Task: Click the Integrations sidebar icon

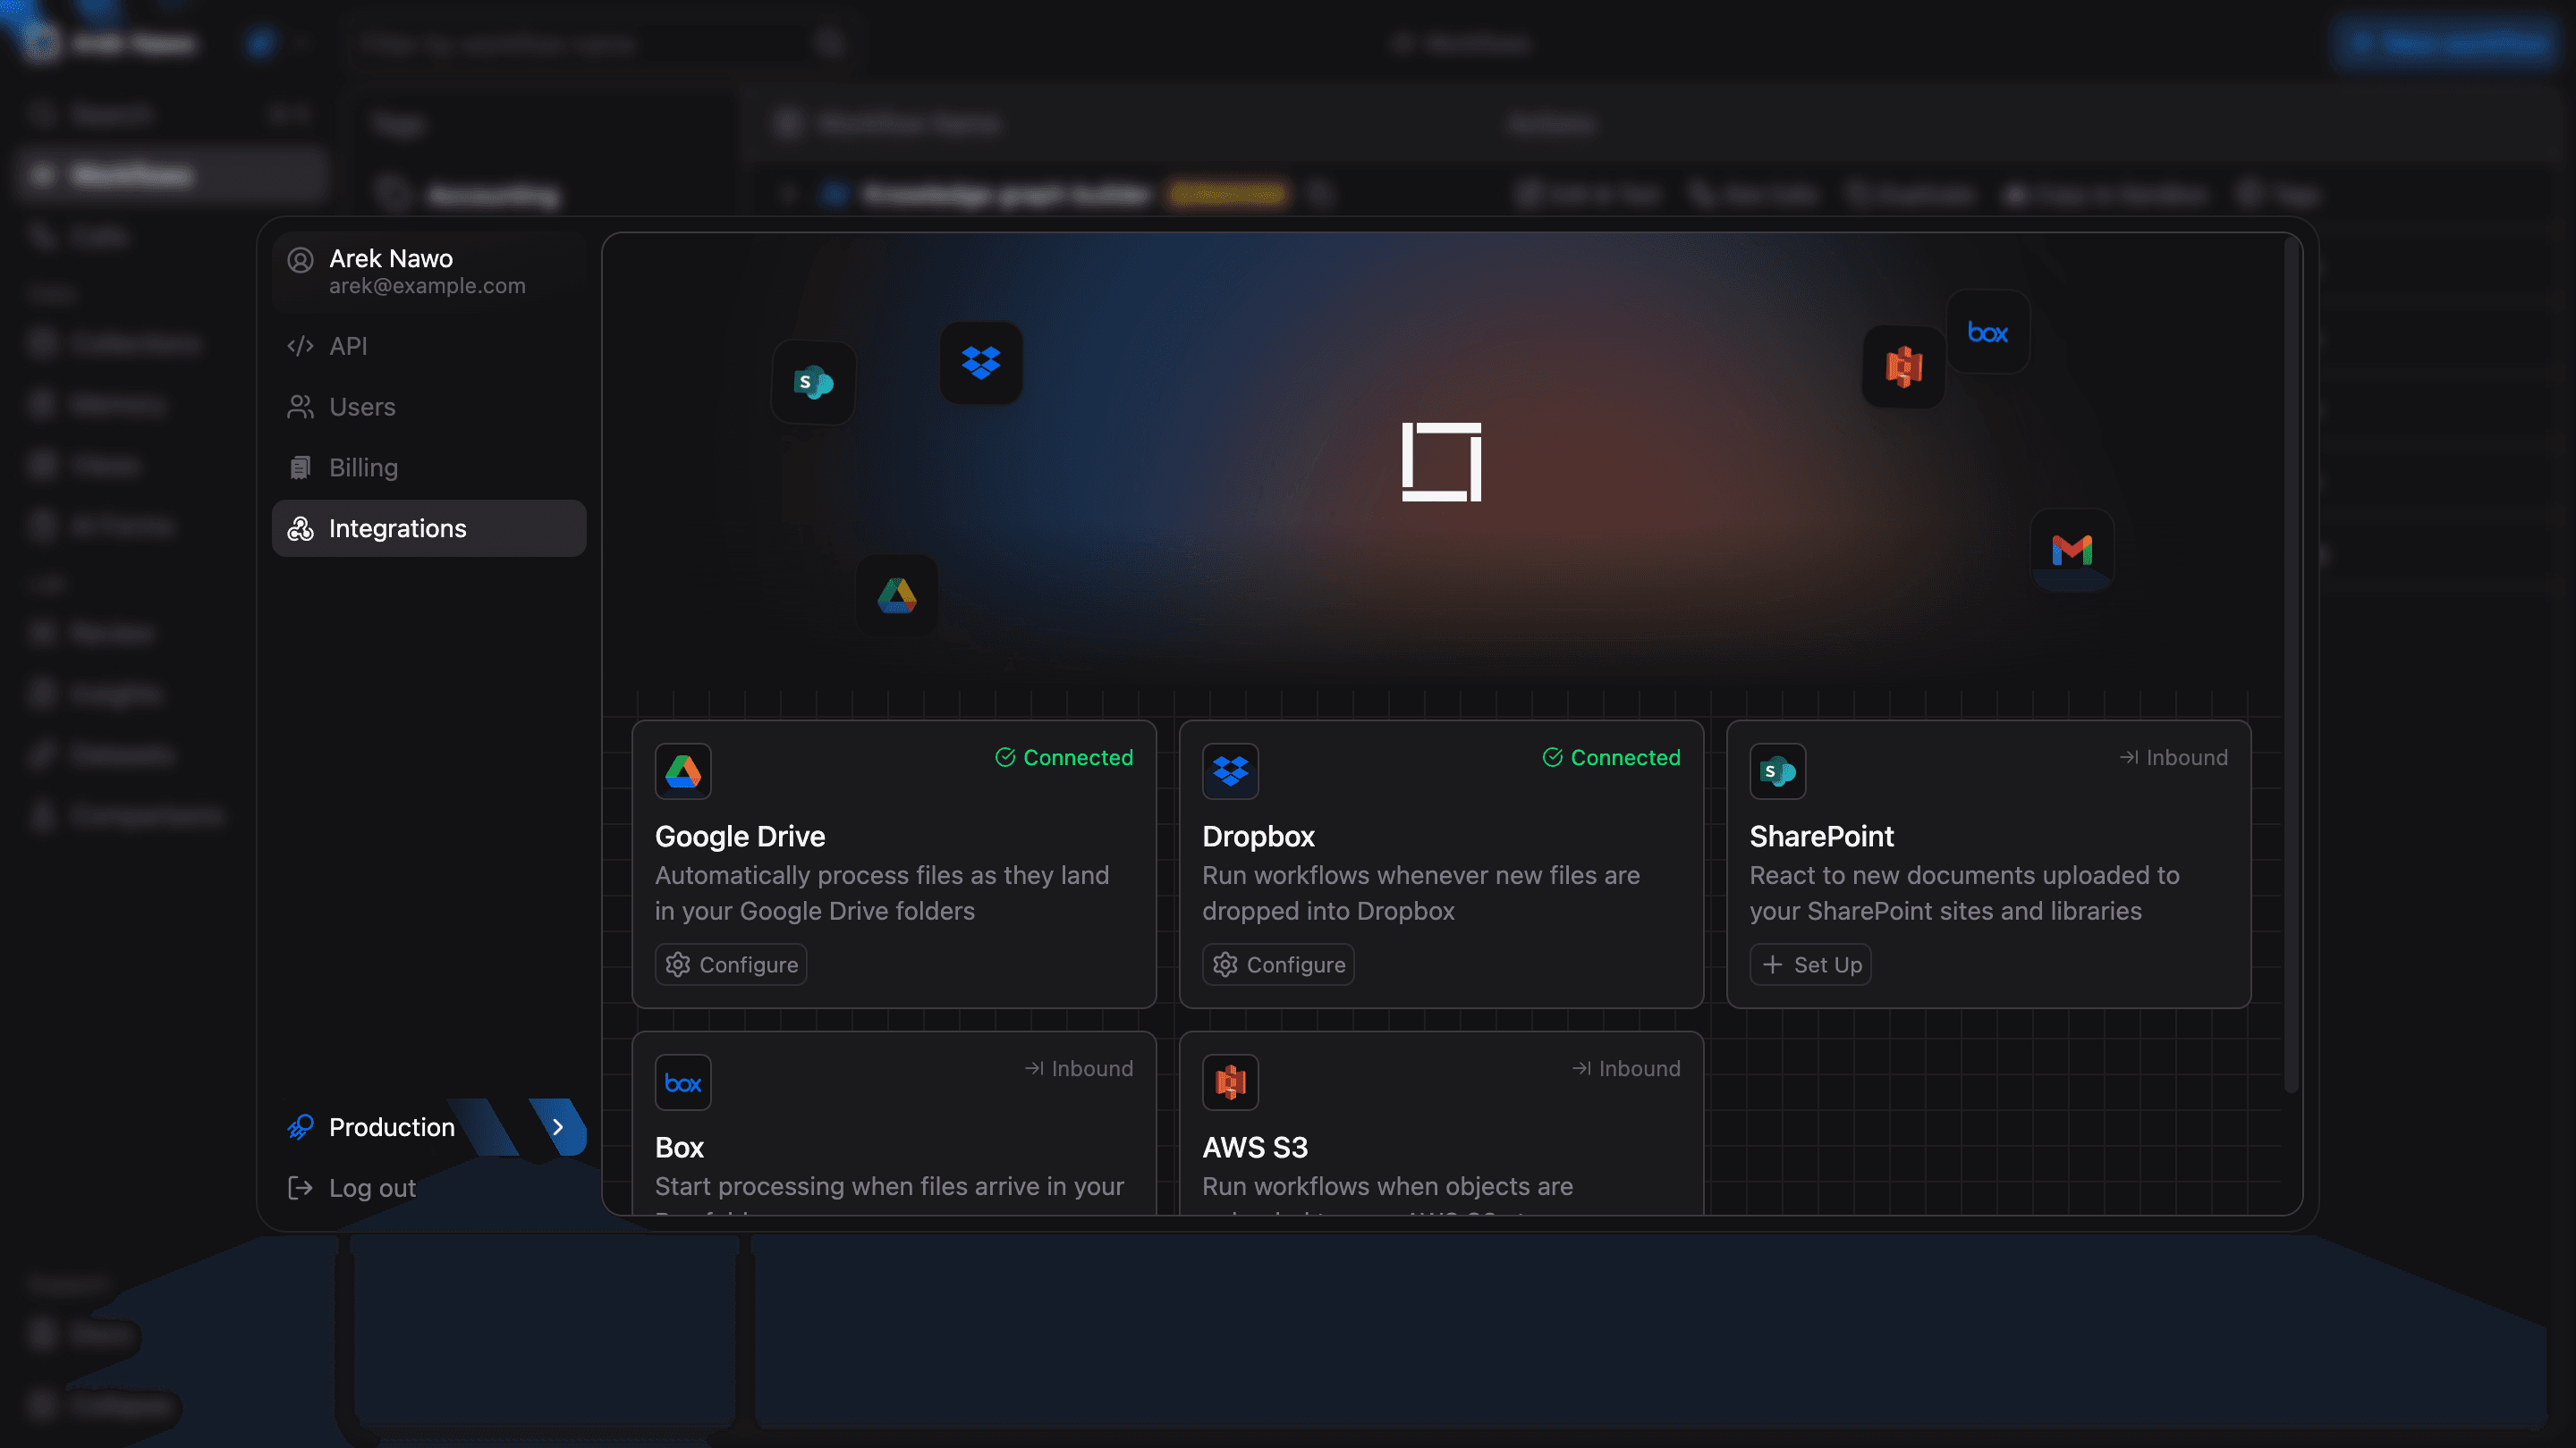Action: click(x=300, y=528)
